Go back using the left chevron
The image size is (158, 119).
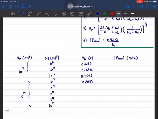(x=3, y=7)
